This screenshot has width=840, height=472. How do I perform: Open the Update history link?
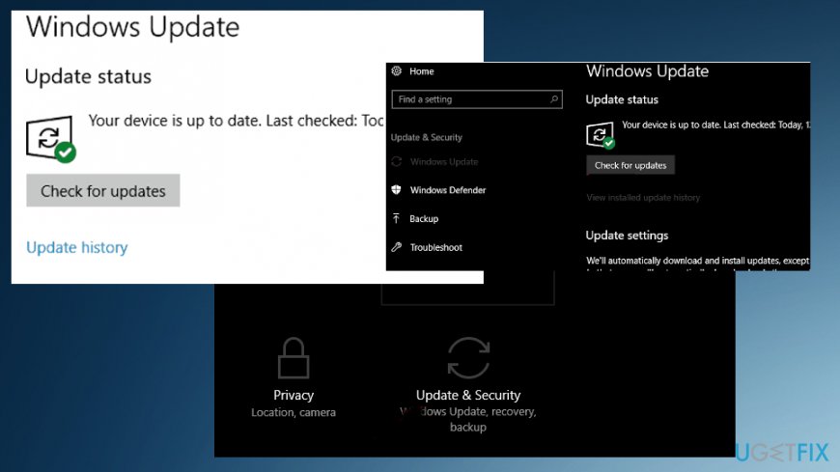point(77,247)
